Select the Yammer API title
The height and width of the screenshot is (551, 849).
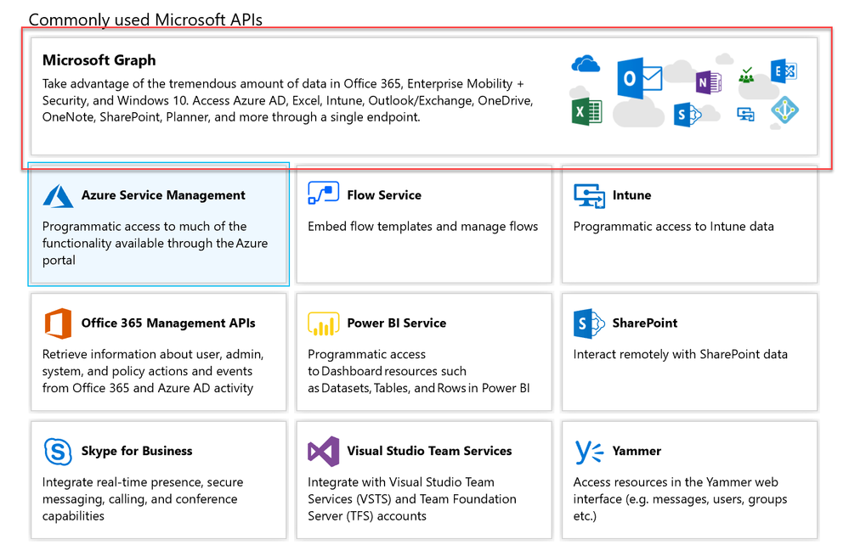637,451
